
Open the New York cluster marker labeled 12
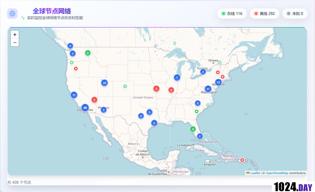tap(219, 82)
